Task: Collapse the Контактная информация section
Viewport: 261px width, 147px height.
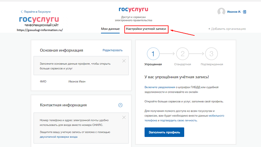Action: (120, 105)
